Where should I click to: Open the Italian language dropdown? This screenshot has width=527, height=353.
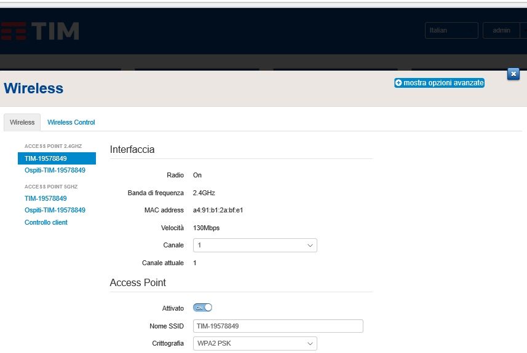point(451,31)
